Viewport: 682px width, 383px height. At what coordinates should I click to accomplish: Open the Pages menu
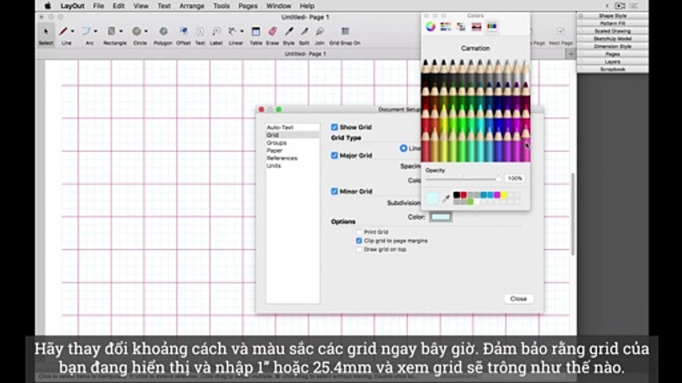click(x=248, y=6)
